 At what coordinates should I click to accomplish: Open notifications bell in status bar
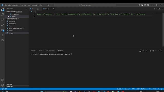pyautogui.click(x=162, y=89)
